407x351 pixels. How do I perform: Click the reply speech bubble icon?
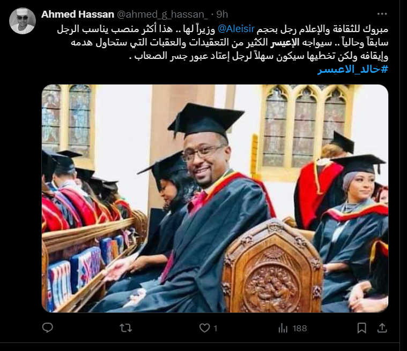pyautogui.click(x=48, y=328)
